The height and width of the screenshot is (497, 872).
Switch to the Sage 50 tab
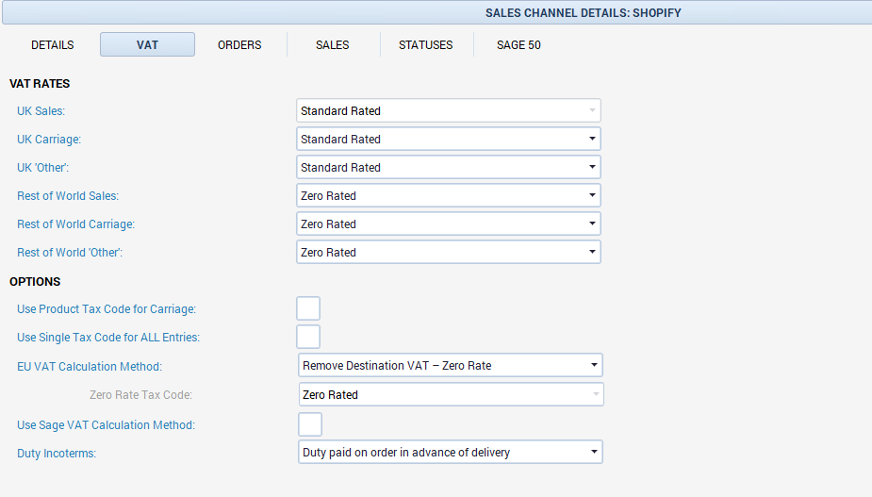click(518, 45)
